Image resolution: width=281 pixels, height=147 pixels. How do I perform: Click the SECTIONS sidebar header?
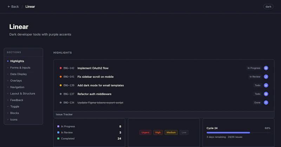click(14, 52)
